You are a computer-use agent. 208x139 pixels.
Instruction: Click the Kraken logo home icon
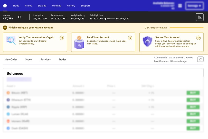pos(5,6)
